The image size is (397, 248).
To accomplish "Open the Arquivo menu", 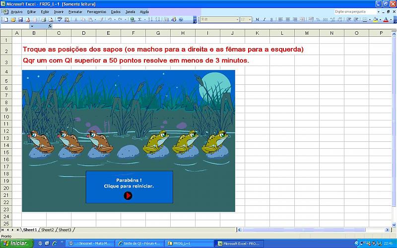I will 16,11.
